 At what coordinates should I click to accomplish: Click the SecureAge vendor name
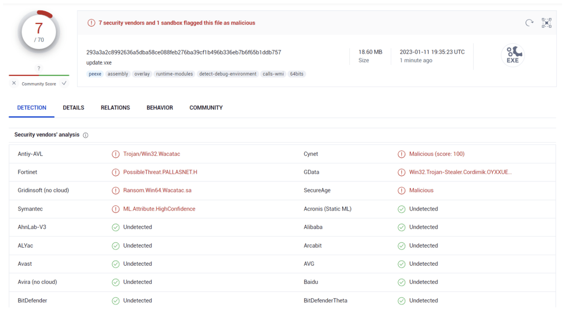[317, 190]
